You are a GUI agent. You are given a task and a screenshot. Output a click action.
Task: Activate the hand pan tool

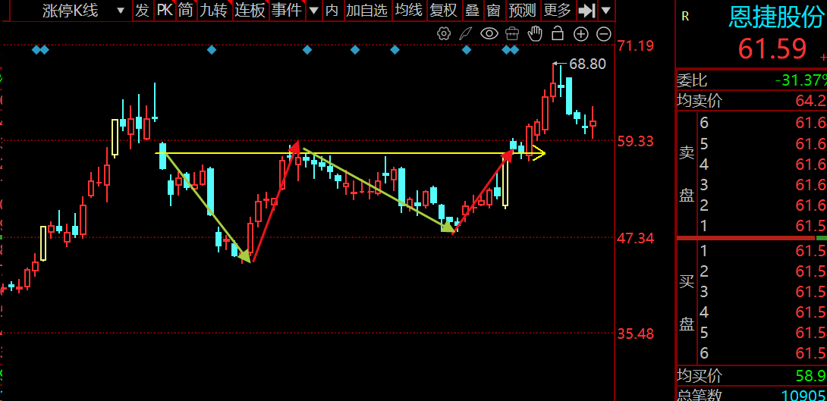pos(535,33)
